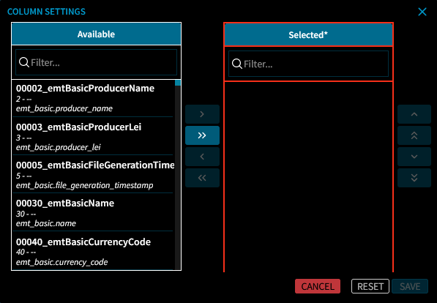Select 00005_emtBasicFileGenerationTime entry
This screenshot has height=303, width=437.
93,174
